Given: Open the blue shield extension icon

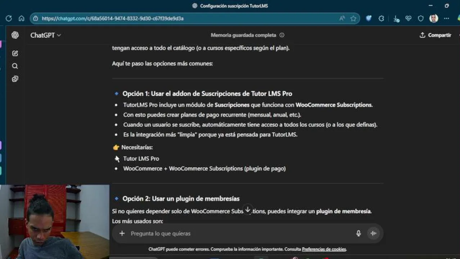Looking at the screenshot, I should pyautogui.click(x=369, y=18).
